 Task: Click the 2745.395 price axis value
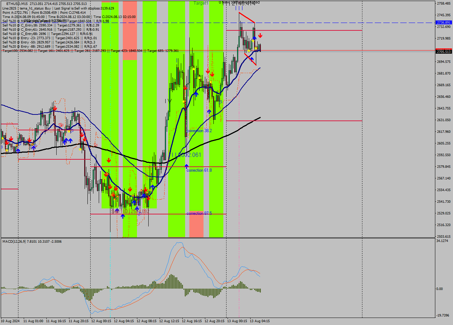444,15
